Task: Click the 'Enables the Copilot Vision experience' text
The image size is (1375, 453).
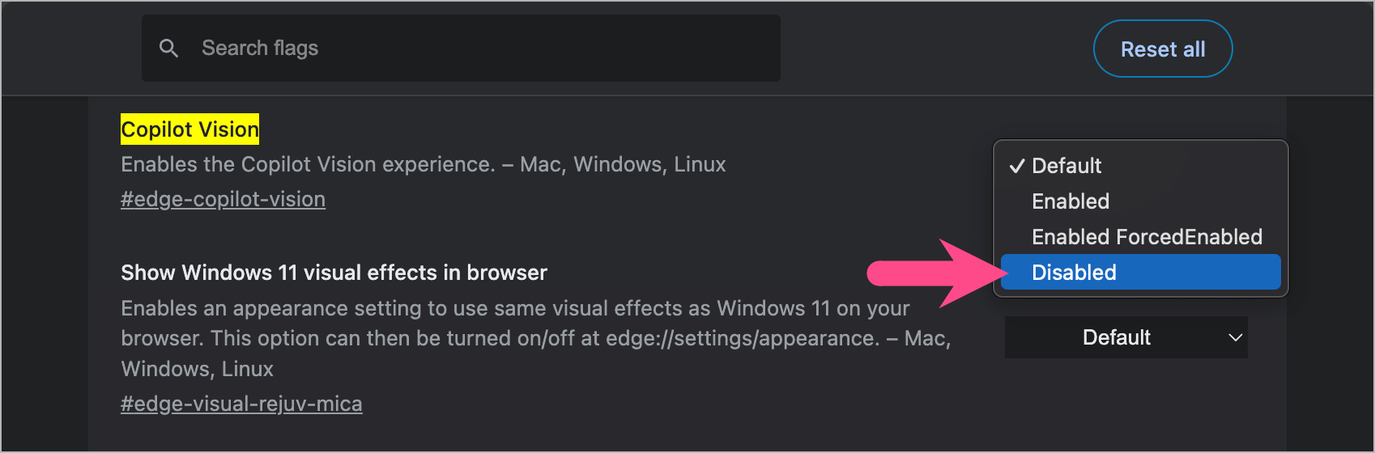Action: (308, 165)
